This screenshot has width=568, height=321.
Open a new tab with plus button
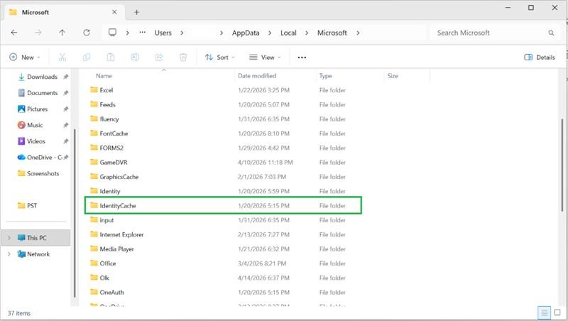(x=136, y=12)
